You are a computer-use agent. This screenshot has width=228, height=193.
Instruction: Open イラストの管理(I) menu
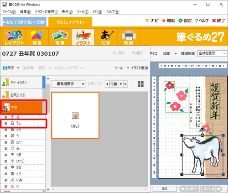click(x=46, y=12)
